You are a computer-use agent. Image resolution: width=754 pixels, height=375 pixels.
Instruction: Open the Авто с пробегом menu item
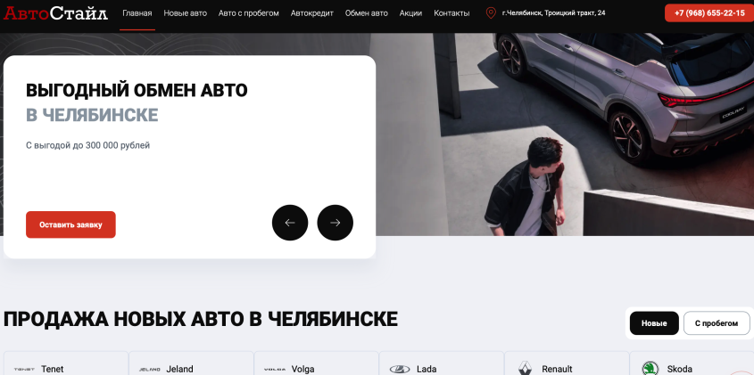[249, 13]
